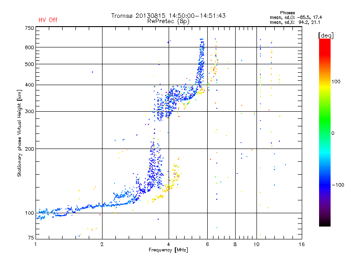Click the y-axis label '75'

(31, 238)
